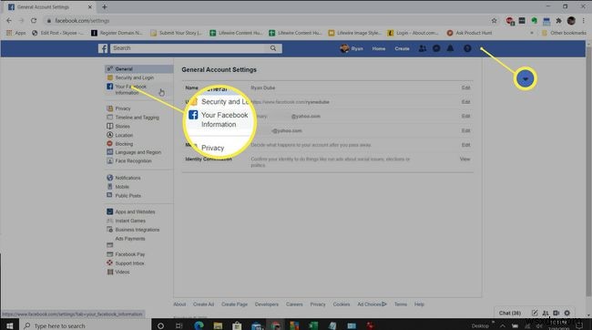Open the Create Page footer link
The height and width of the screenshot is (330, 592).
(x=234, y=304)
